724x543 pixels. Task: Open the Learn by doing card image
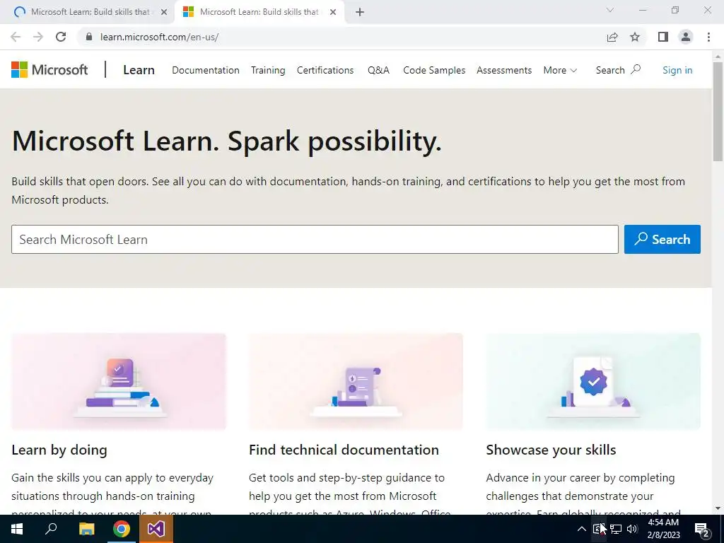(119, 381)
